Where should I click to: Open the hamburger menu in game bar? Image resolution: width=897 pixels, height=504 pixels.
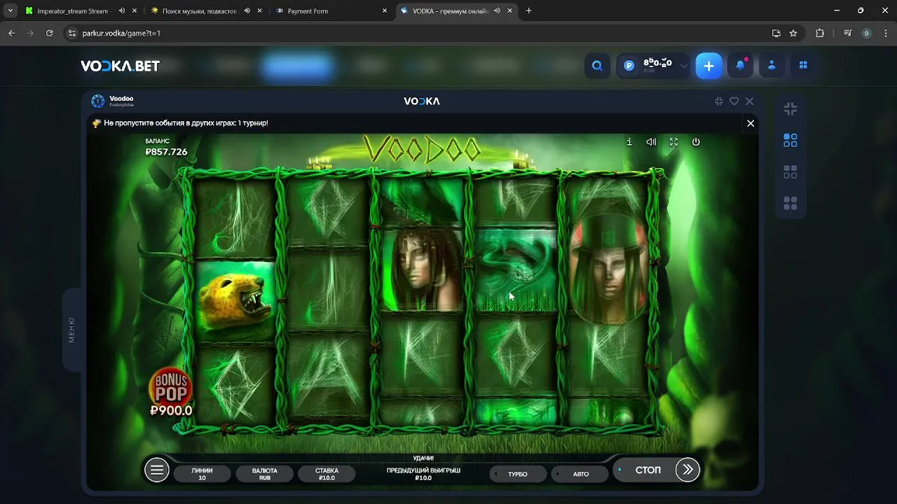157,470
